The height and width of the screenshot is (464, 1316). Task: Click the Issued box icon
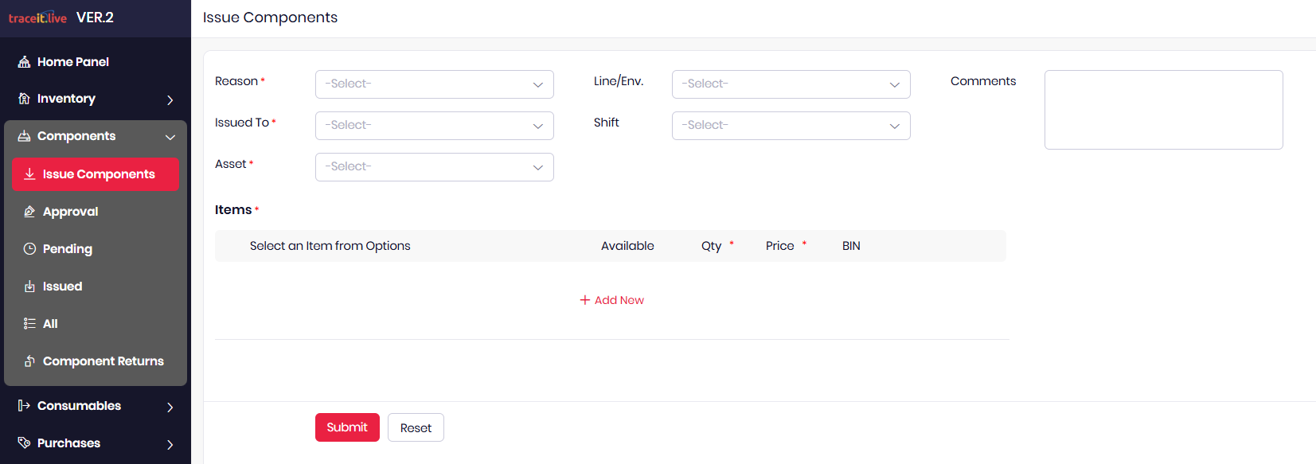[29, 287]
